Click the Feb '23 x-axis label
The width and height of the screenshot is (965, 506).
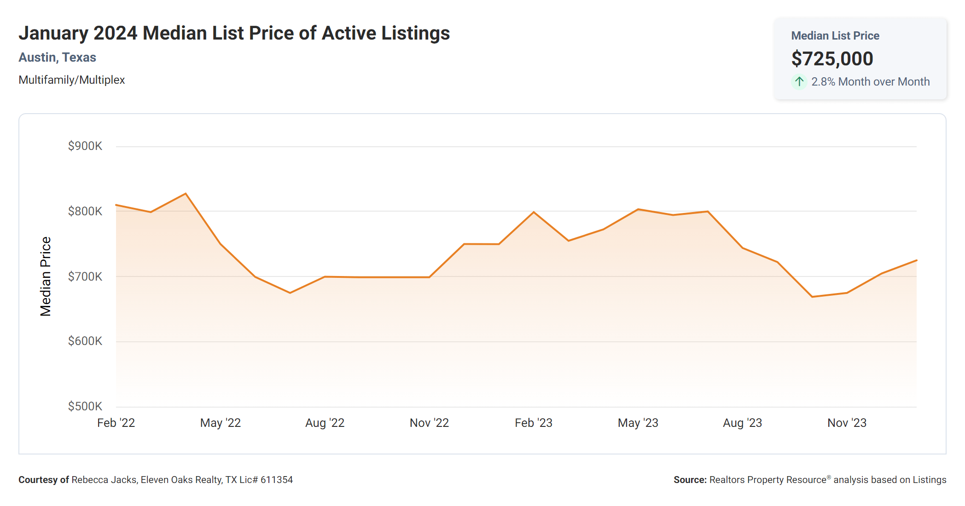pyautogui.click(x=533, y=423)
